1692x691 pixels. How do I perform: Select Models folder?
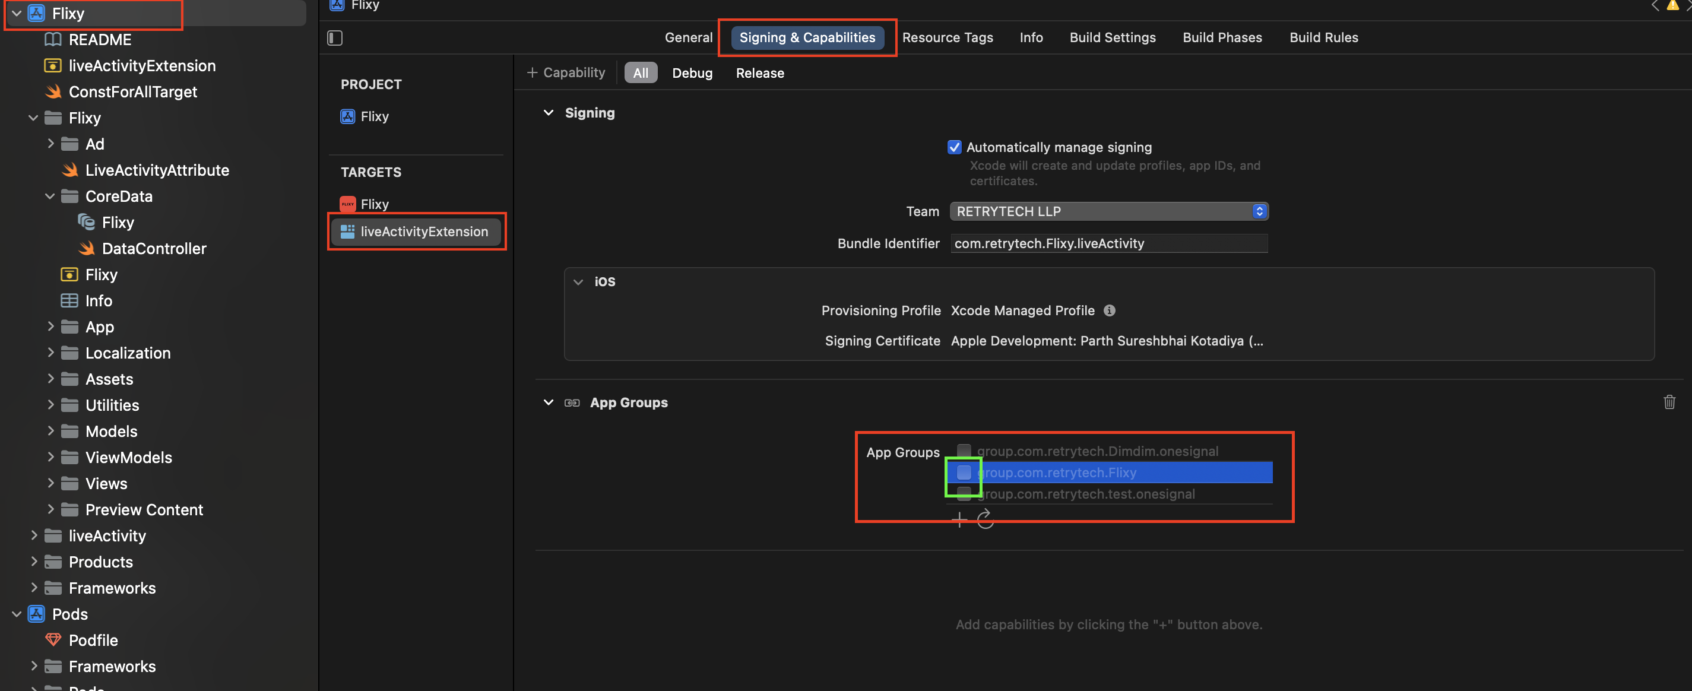(111, 432)
